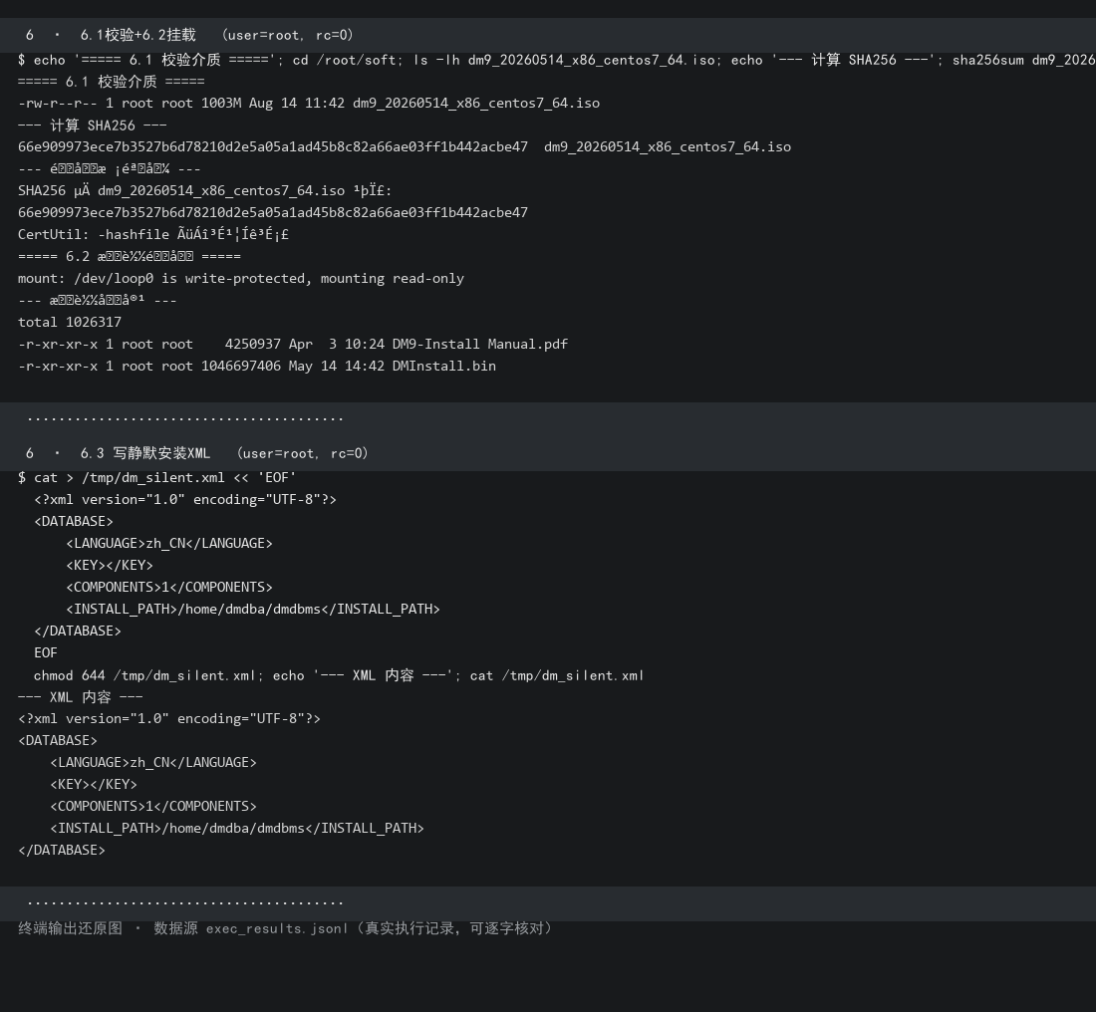Click the 'total 1026317' output line
The height and width of the screenshot is (1012, 1096).
click(x=69, y=322)
